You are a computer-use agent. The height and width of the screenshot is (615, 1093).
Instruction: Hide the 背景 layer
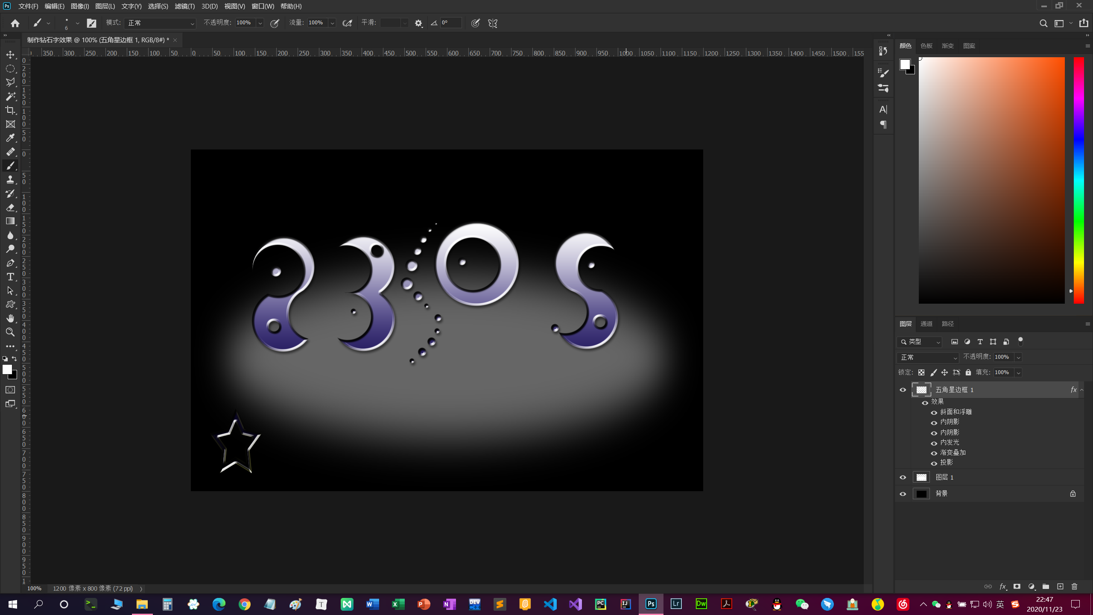point(903,494)
